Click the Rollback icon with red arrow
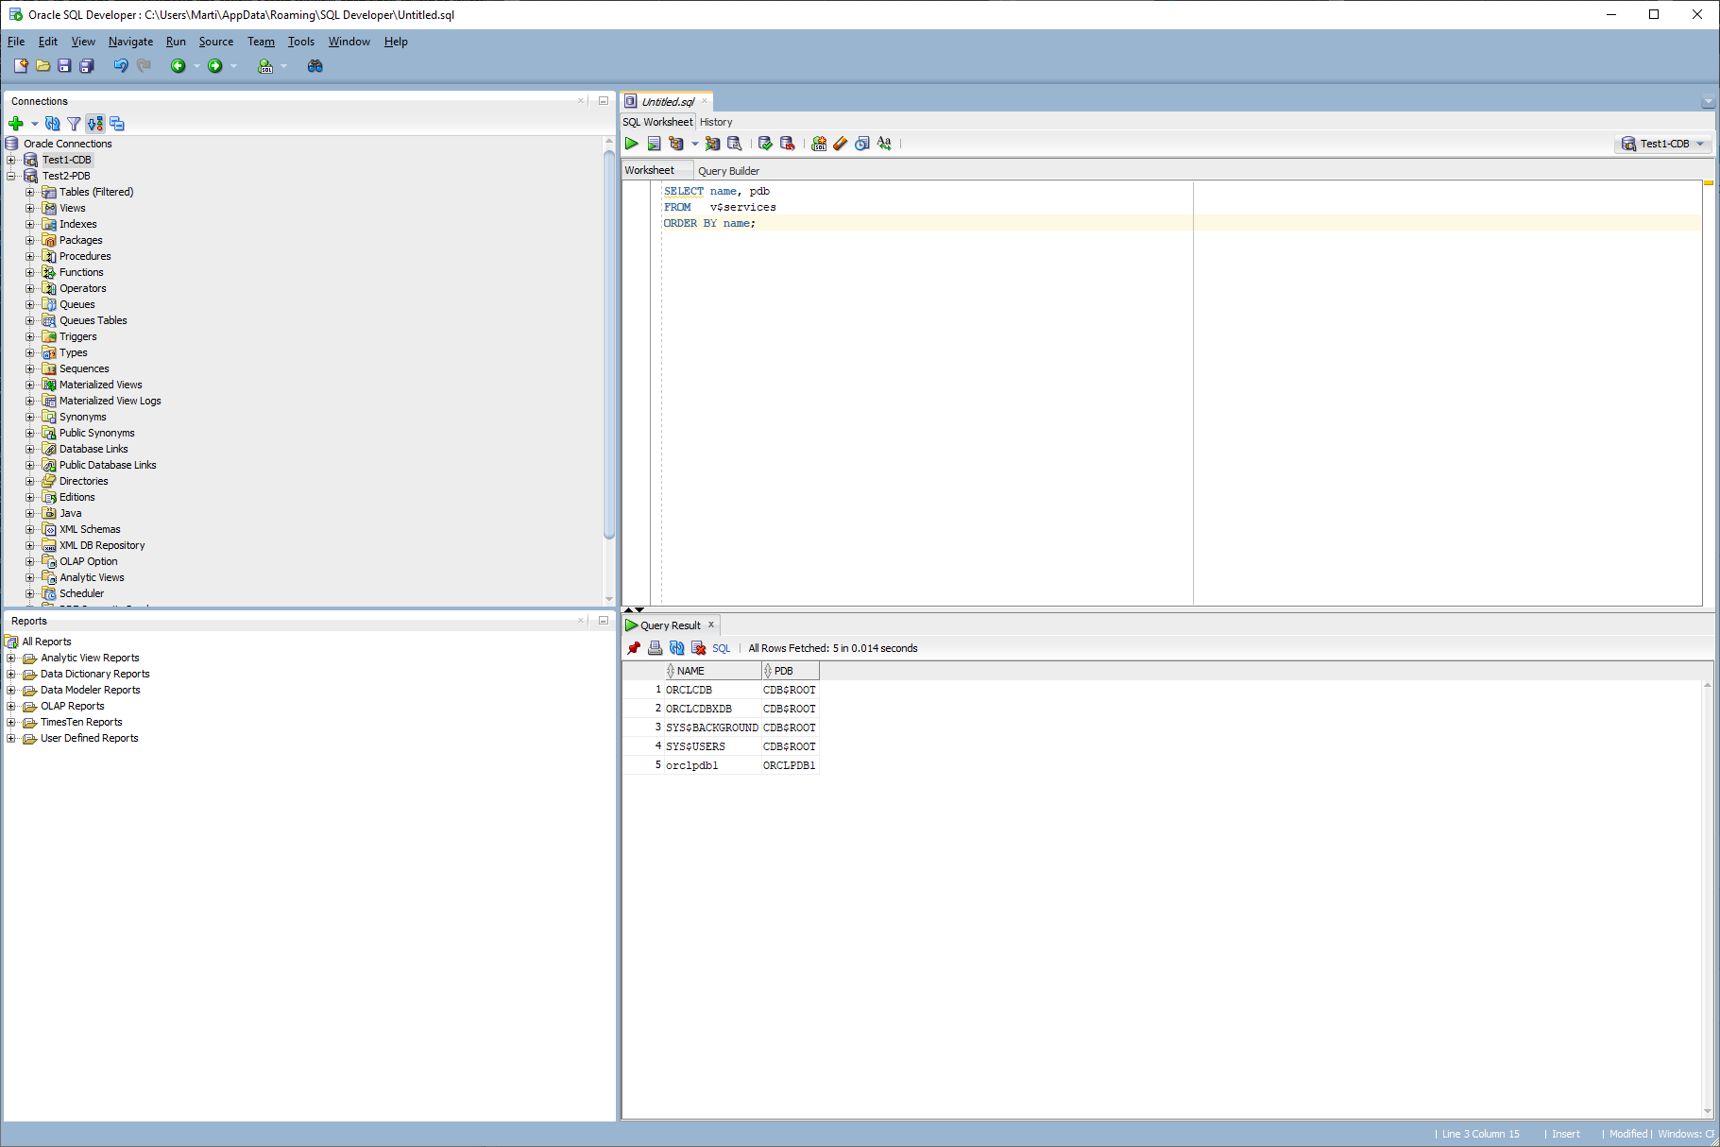The image size is (1720, 1147). [787, 144]
